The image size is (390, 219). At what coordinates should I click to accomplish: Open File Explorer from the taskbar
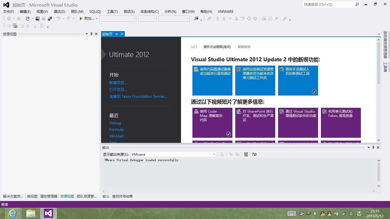tap(31, 213)
